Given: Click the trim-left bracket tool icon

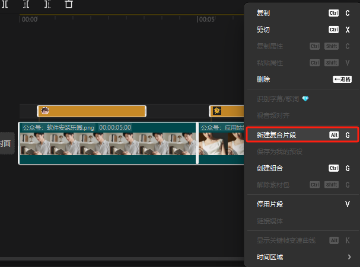Looking at the screenshot, I should click(27, 4).
